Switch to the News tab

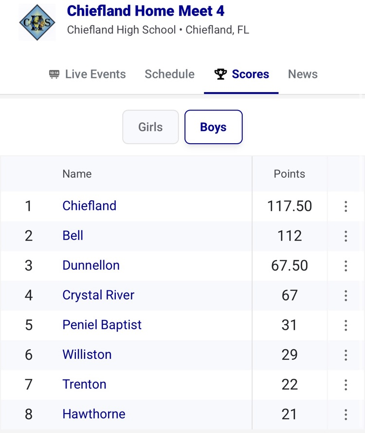[303, 74]
